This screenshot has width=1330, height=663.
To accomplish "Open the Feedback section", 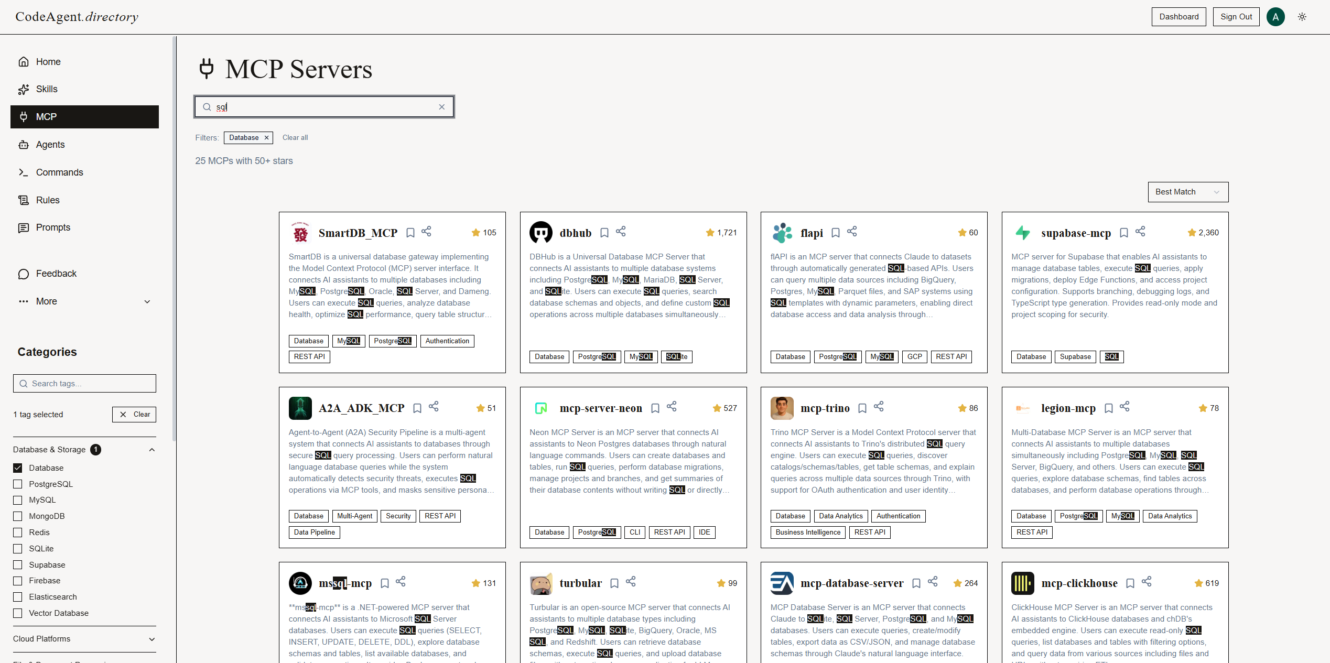I will (56, 273).
